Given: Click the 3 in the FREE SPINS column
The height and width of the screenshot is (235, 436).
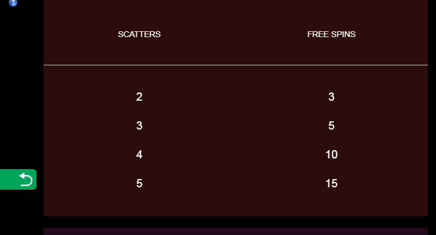Looking at the screenshot, I should (331, 97).
